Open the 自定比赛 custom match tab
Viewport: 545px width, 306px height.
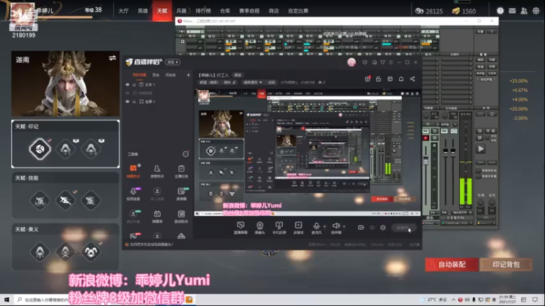298,11
